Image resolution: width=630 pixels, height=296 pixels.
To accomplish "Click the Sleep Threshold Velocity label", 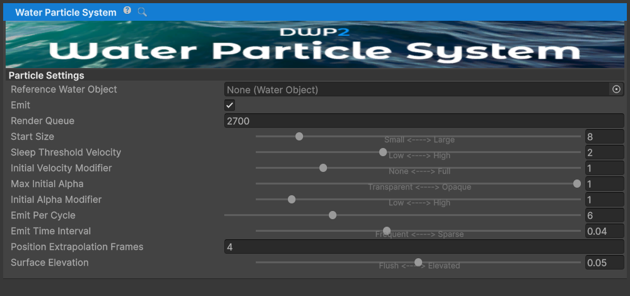I will pos(66,152).
